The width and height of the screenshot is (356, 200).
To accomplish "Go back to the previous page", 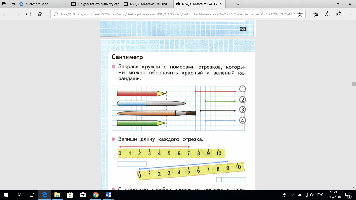I will point(6,14).
